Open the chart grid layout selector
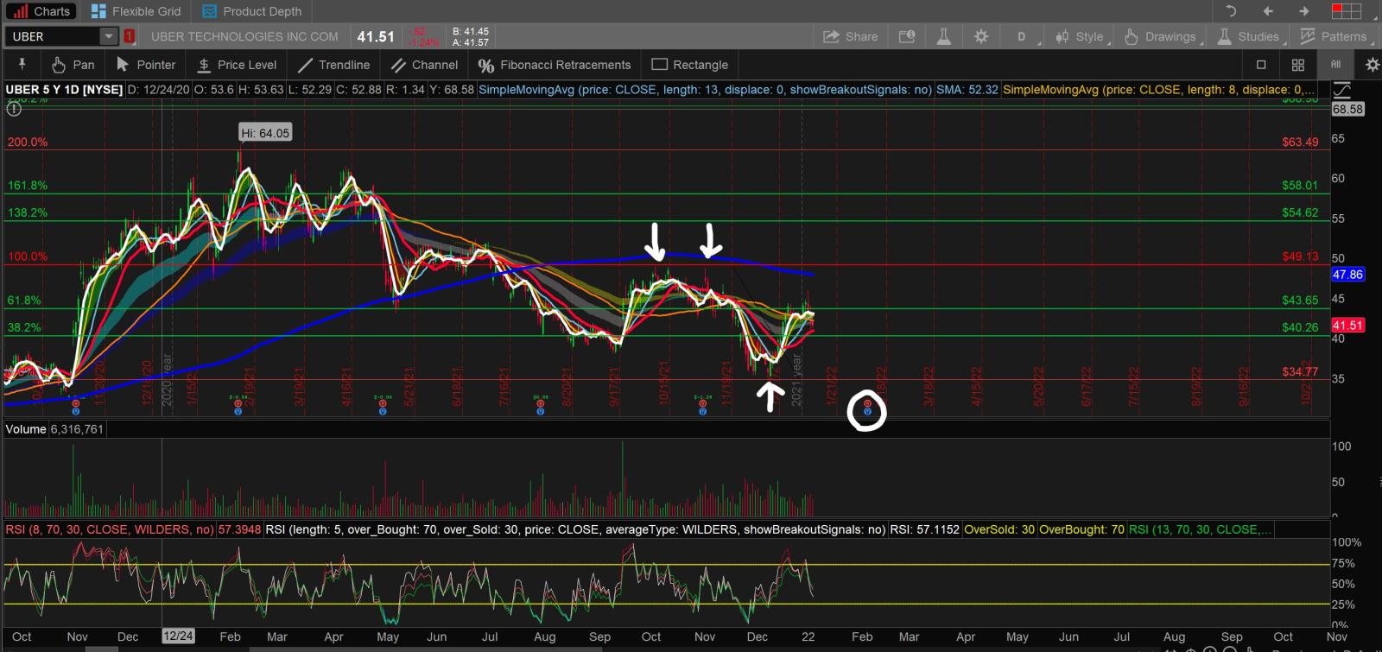The width and height of the screenshot is (1382, 652). (x=1346, y=11)
